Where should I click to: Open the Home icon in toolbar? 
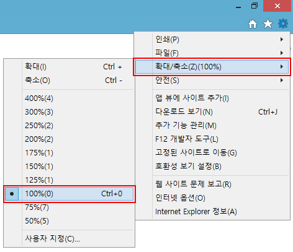click(253, 24)
